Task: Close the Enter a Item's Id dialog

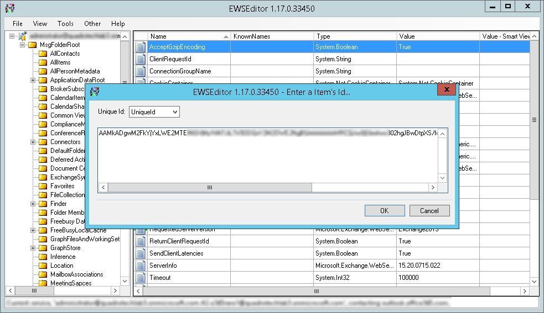Action: pyautogui.click(x=447, y=89)
